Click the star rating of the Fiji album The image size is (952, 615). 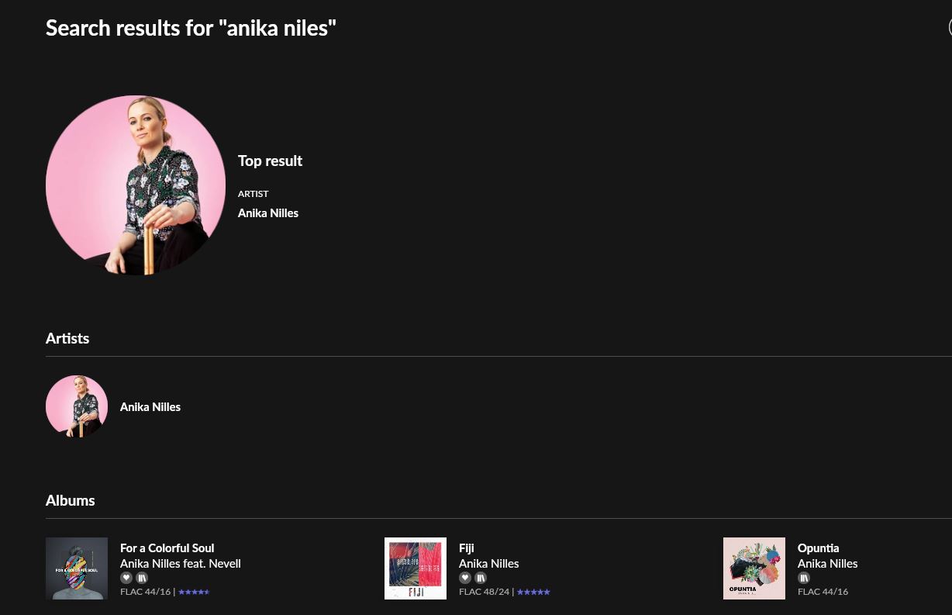[533, 592]
